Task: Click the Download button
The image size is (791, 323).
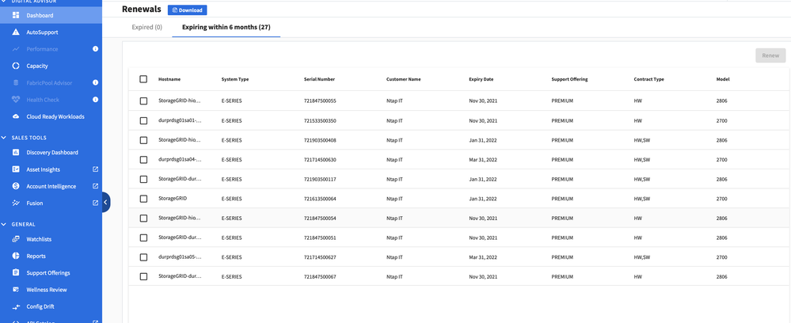Action: (187, 10)
